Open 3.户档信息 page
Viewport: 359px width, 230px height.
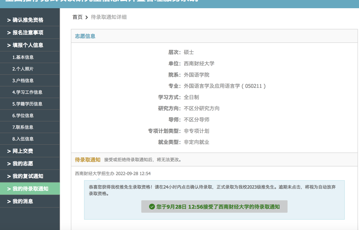[23, 81]
